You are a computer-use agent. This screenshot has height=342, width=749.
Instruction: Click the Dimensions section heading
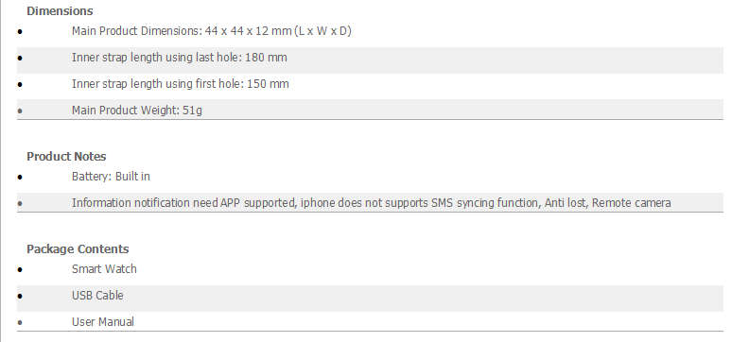[x=60, y=11]
